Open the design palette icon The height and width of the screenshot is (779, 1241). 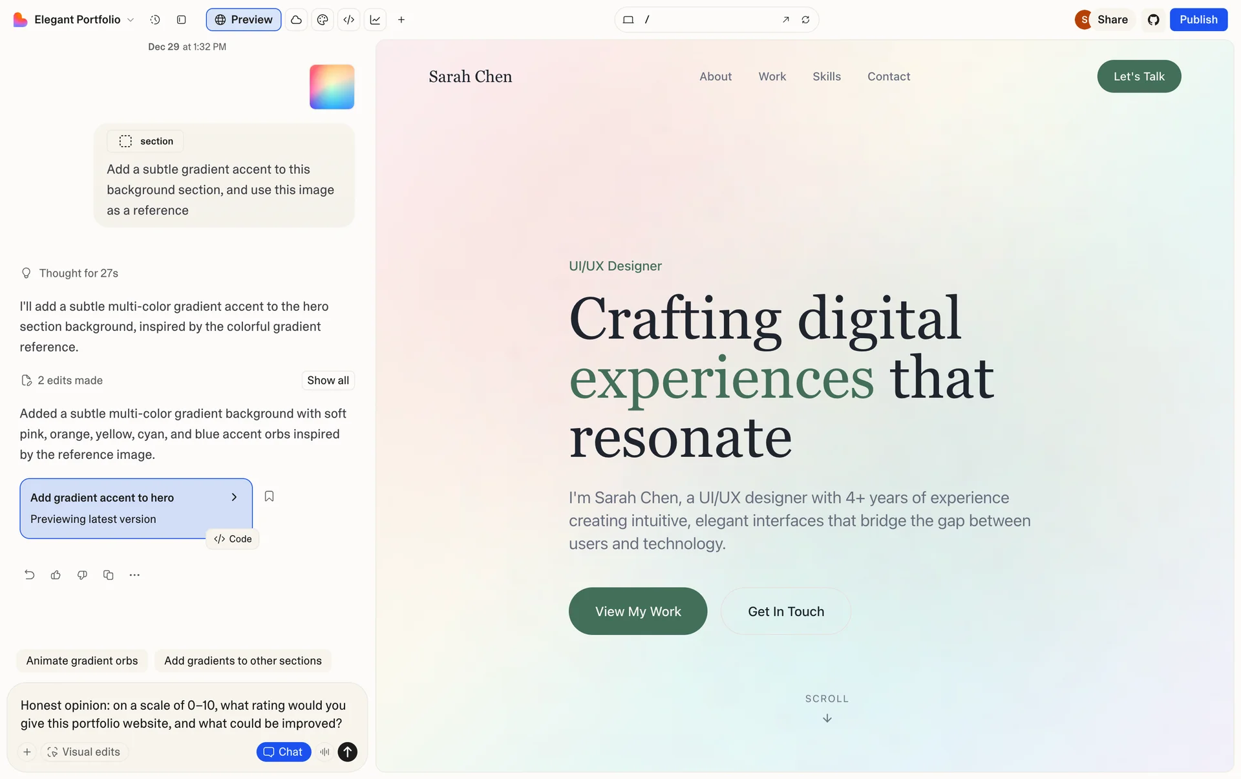(x=323, y=20)
